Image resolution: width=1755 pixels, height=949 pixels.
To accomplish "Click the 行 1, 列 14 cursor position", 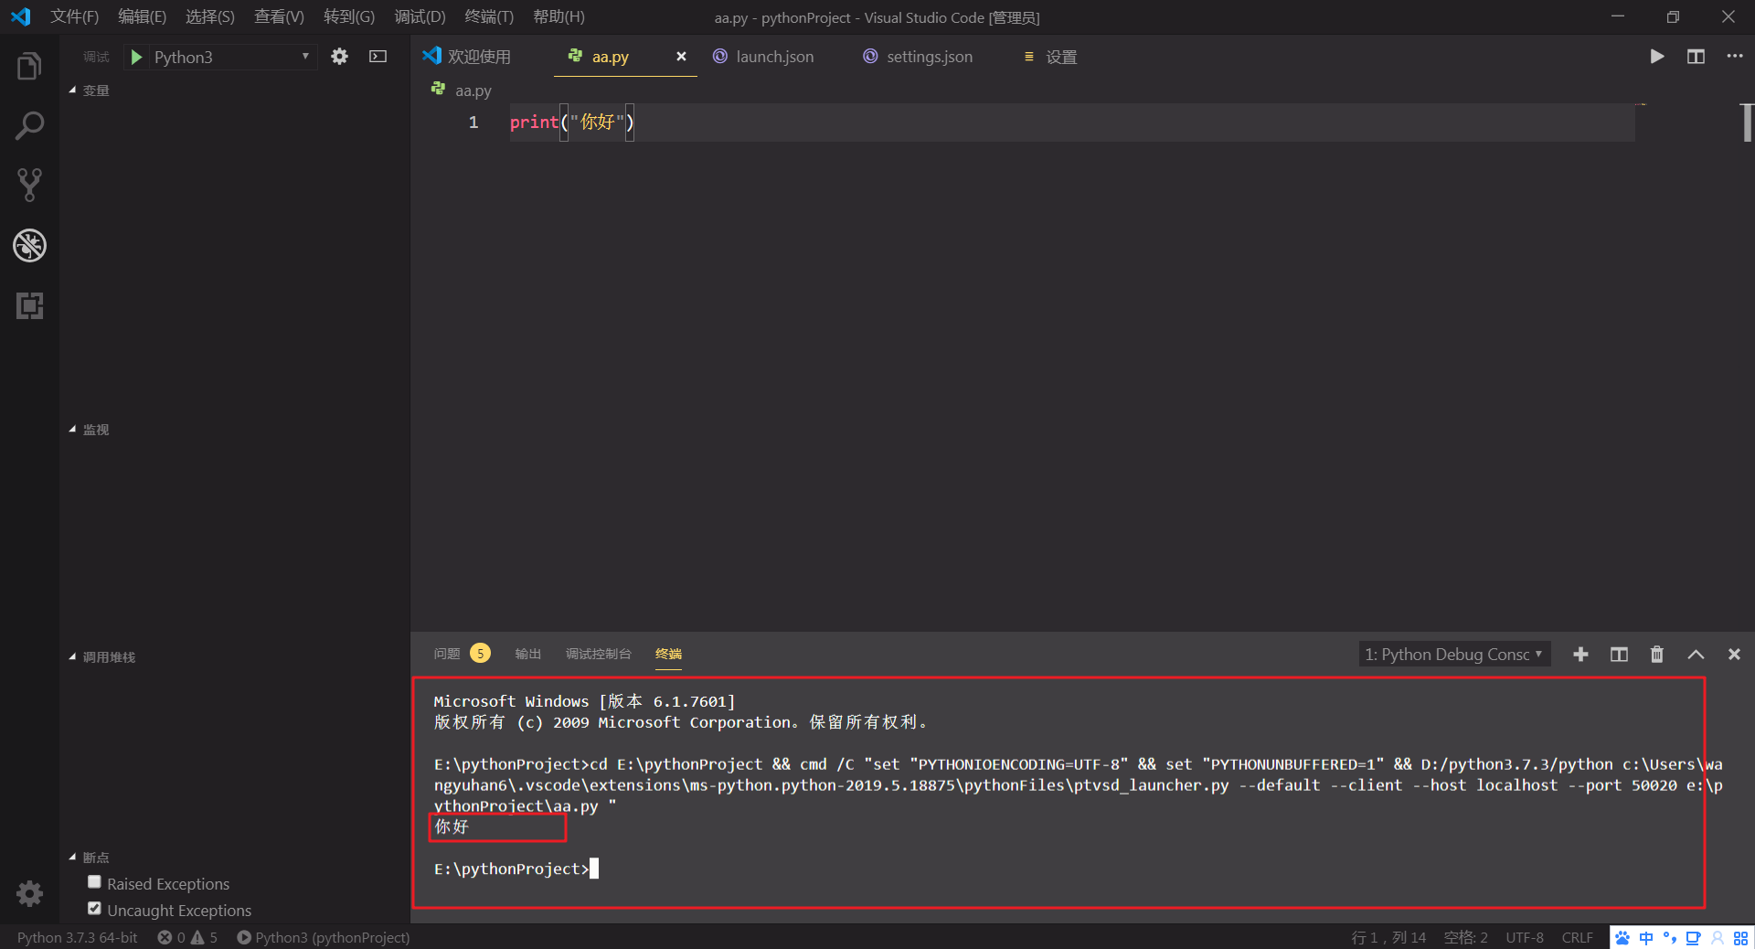I will pyautogui.click(x=1388, y=937).
